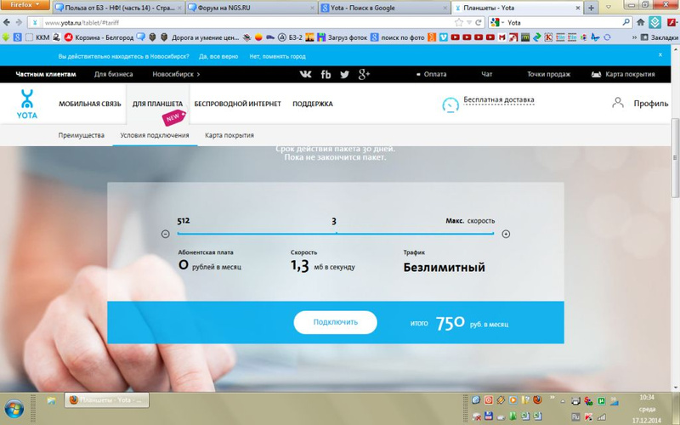Expand the bookmarks overflow chevron
This screenshot has height=425, width=680.
tap(634, 37)
